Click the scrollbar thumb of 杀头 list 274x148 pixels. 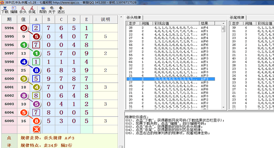coord(223,29)
